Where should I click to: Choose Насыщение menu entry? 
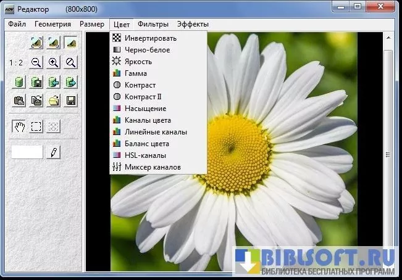(x=145, y=109)
